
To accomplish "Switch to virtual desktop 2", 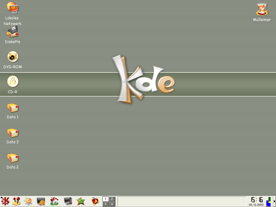I will [x=112, y=199].
